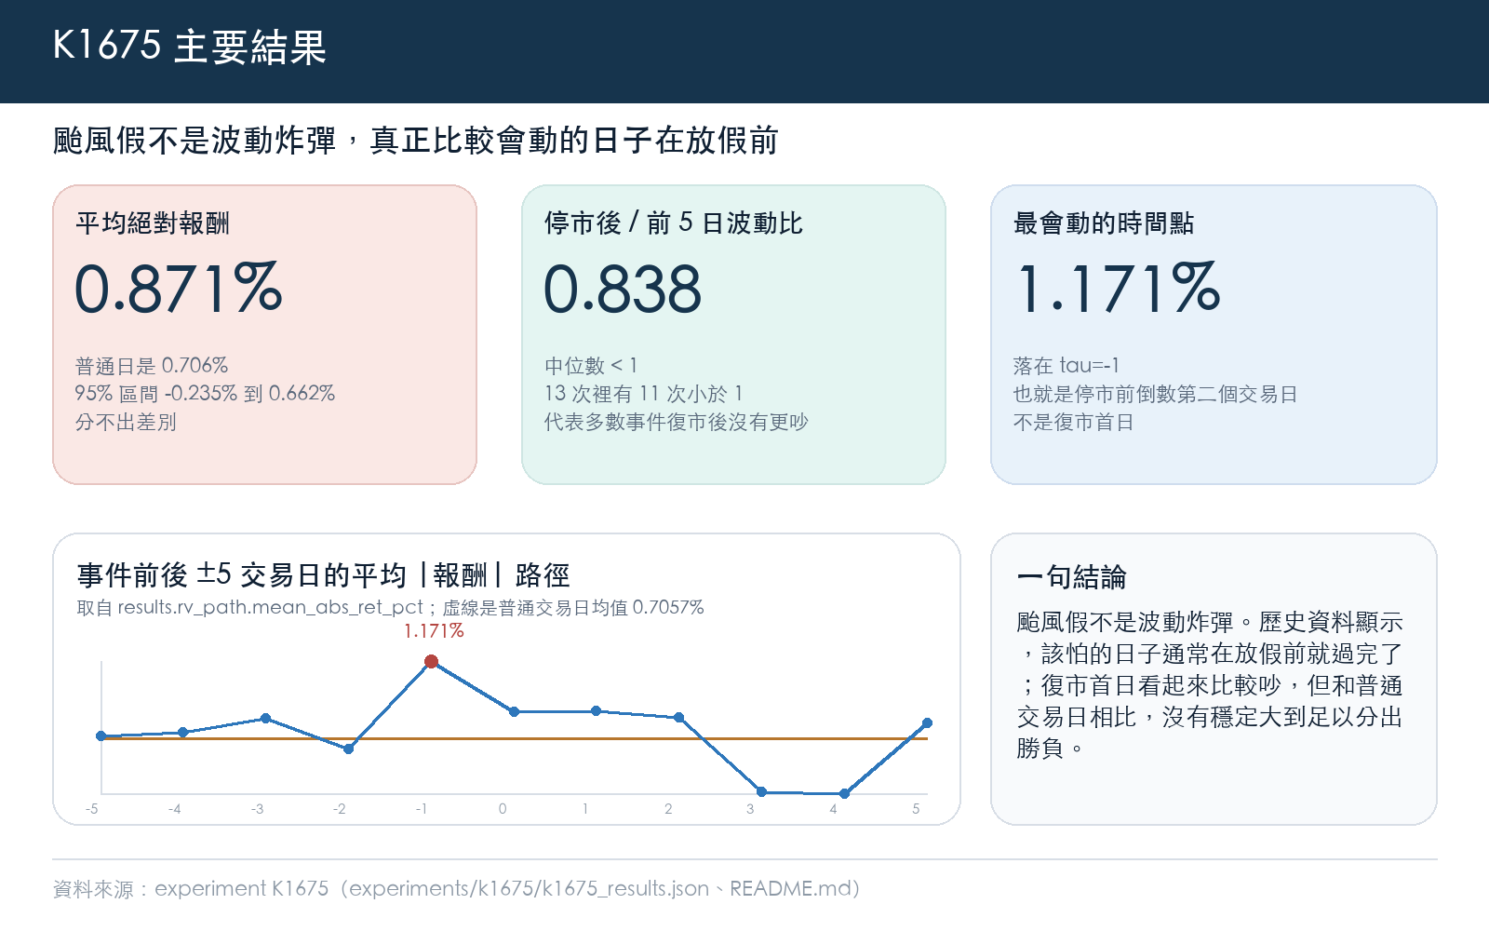Click the footer source text 資料來源:experiment K1675
Screen dimensions: 1489x931
pos(456,888)
